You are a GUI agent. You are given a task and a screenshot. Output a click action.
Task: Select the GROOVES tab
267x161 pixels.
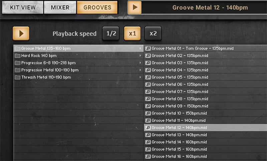(97, 7)
